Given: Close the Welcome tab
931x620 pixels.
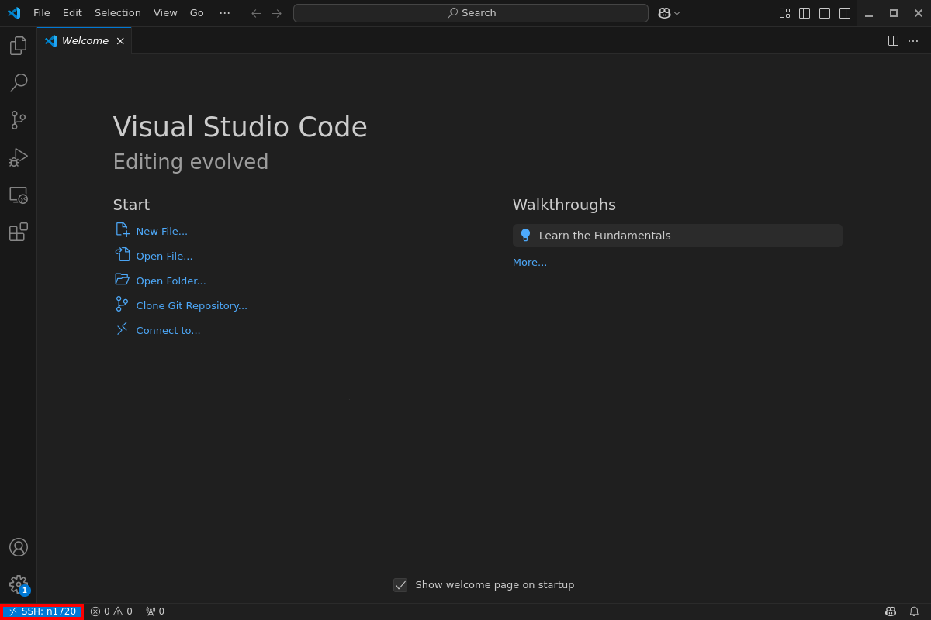Looking at the screenshot, I should click(x=120, y=41).
